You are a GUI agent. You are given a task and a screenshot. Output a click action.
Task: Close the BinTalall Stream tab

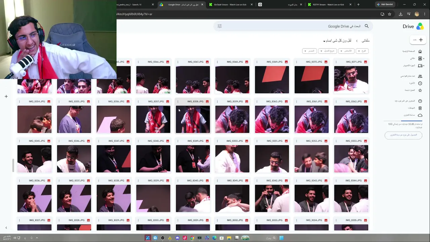252,5
